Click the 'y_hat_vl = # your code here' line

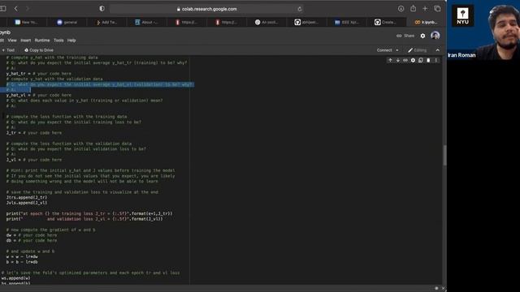click(x=39, y=95)
